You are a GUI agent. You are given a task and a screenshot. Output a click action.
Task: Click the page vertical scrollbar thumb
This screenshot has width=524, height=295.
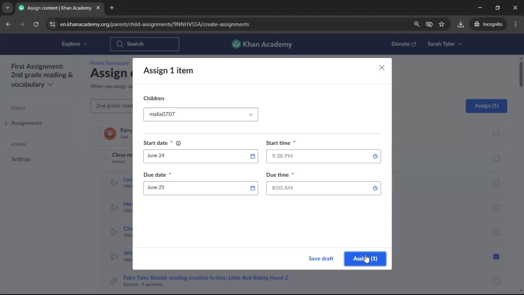coord(521,74)
